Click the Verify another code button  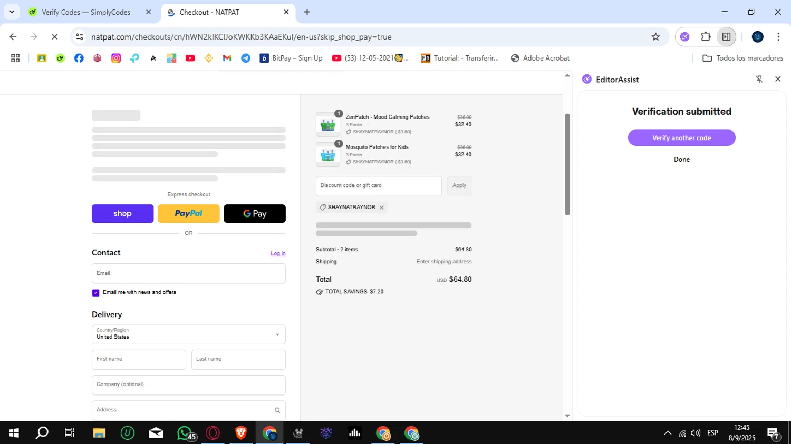pyautogui.click(x=681, y=138)
